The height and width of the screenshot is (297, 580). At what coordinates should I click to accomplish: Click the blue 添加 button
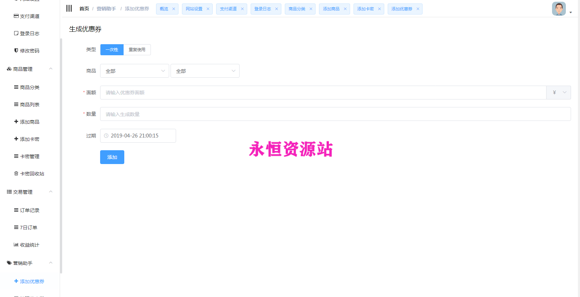click(112, 157)
